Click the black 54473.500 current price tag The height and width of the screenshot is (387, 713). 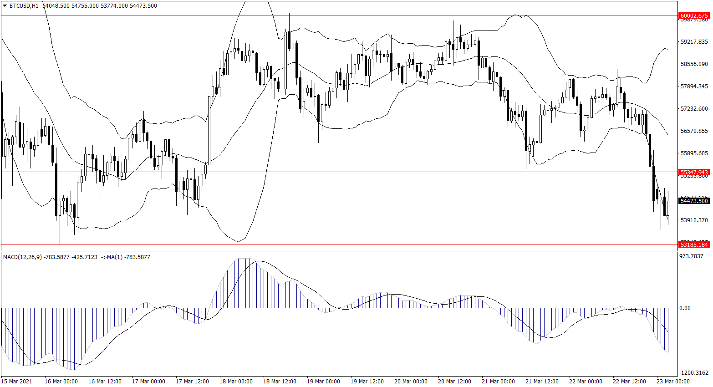coord(694,201)
